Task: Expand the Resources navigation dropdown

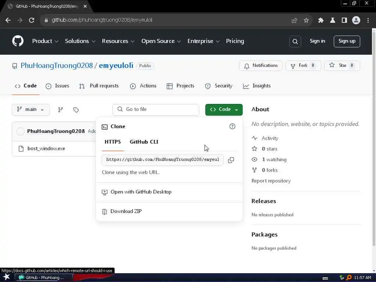Action: pos(118,41)
